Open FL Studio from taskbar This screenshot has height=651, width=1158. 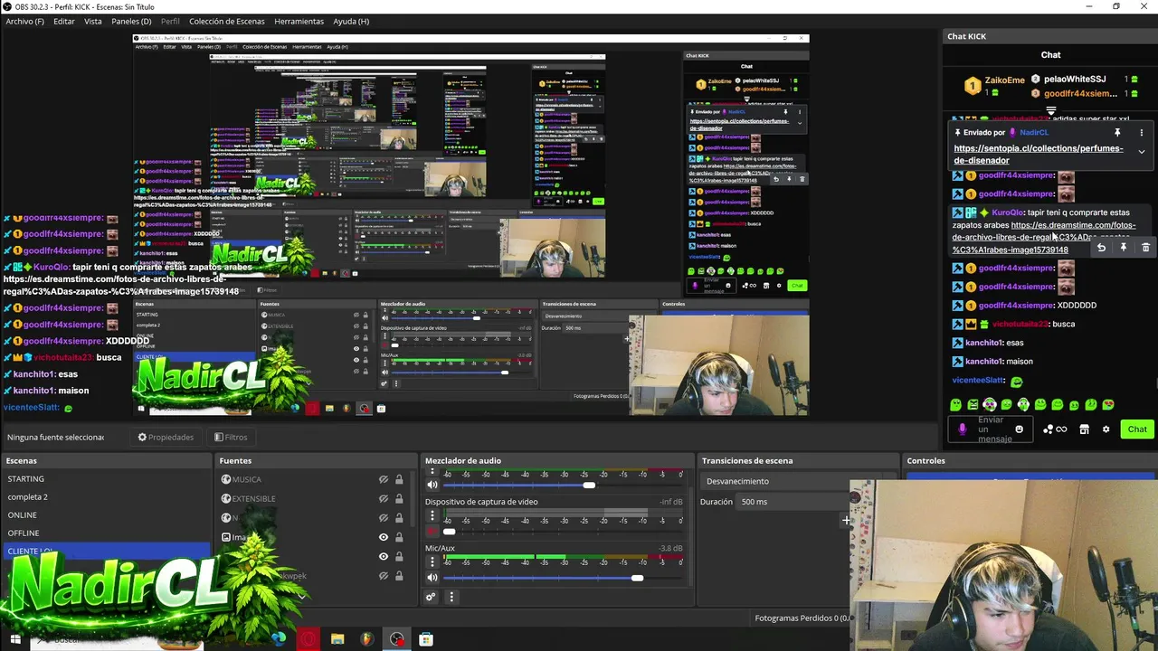(x=367, y=639)
